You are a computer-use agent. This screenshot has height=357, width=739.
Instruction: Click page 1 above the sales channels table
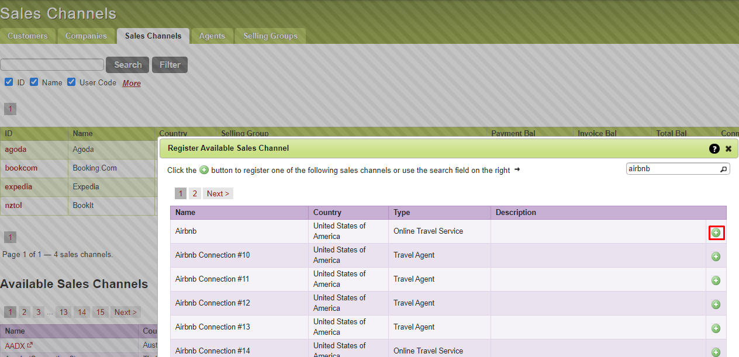click(x=10, y=109)
